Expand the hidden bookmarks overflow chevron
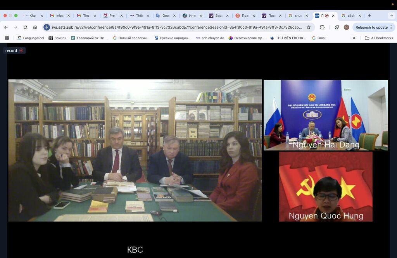This screenshot has height=258, width=397. click(354, 38)
